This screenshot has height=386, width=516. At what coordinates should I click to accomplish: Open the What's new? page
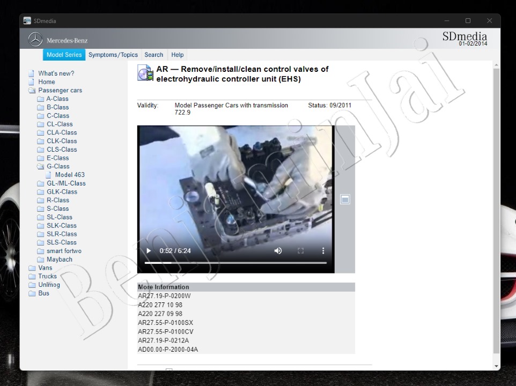click(x=56, y=73)
